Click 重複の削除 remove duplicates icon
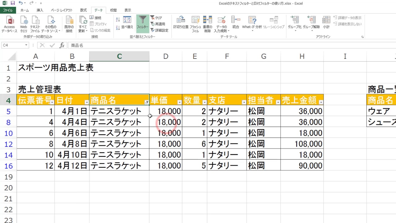 point(208,24)
